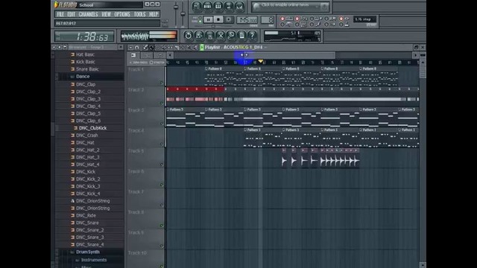Click left scroll arrow of Playlist scrollbar
Viewport: 477px width, 268px height.
coord(171,55)
